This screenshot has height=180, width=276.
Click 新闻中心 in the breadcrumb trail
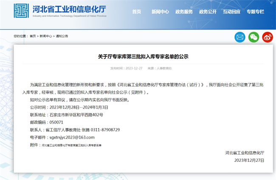tap(46, 36)
